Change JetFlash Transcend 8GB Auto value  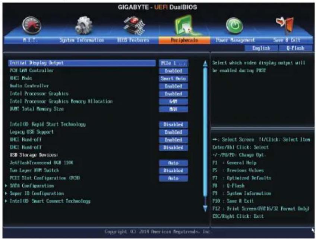coord(173,163)
